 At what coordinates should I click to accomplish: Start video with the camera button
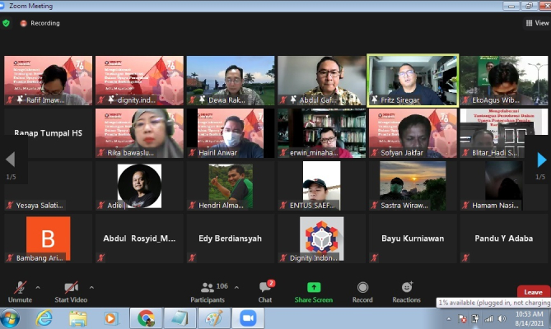click(71, 290)
